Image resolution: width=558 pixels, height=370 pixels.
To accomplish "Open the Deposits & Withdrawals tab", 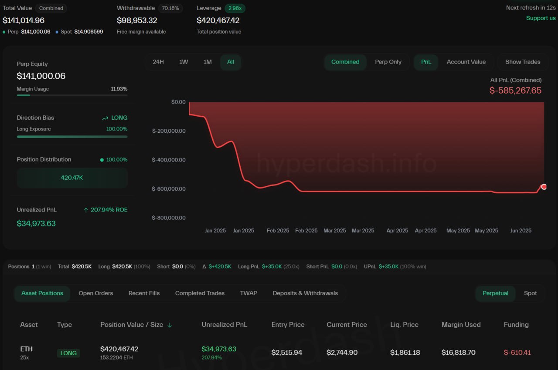I will (305, 293).
